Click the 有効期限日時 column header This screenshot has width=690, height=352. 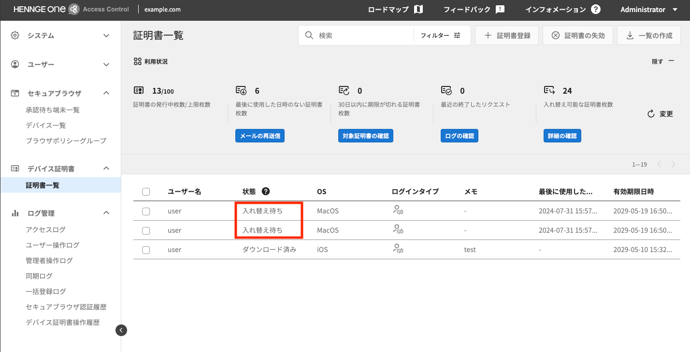pos(633,192)
